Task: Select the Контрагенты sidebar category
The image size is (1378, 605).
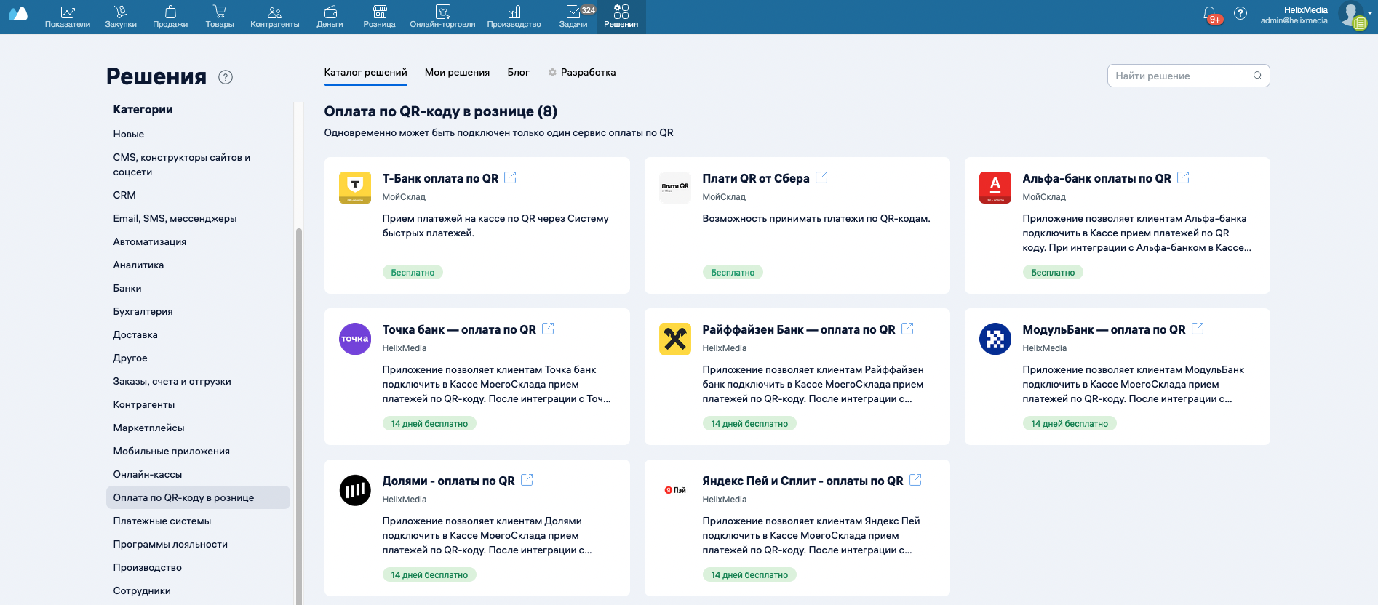Action: click(x=144, y=405)
